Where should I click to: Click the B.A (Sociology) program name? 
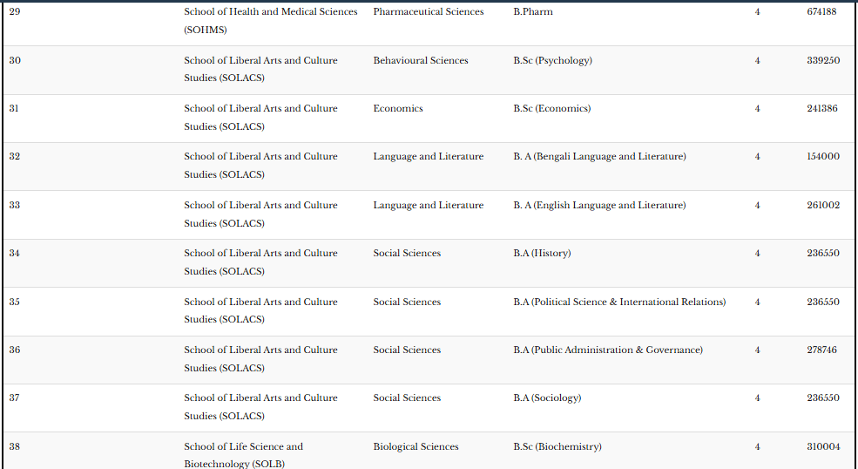[547, 398]
